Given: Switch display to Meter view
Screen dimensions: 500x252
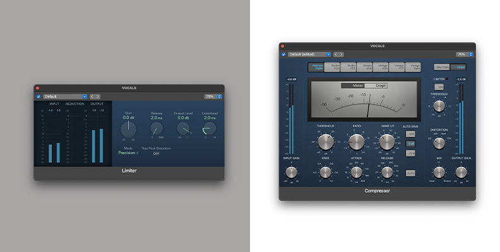Looking at the screenshot, I should 353,86.
